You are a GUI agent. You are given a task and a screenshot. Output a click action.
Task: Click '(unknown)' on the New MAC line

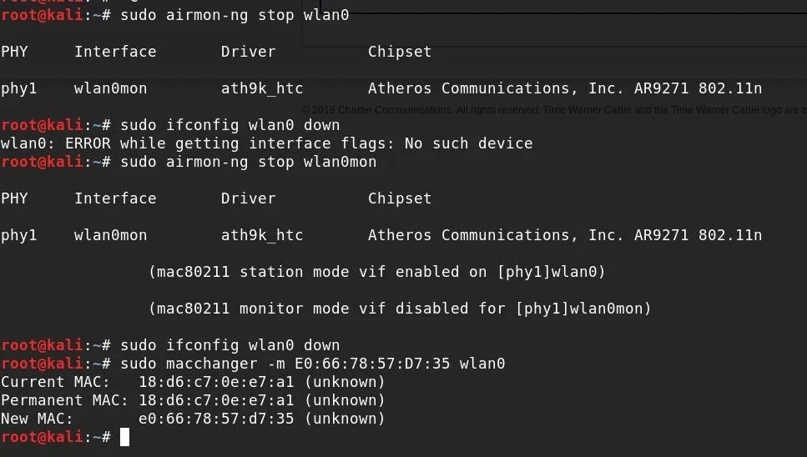click(x=345, y=419)
